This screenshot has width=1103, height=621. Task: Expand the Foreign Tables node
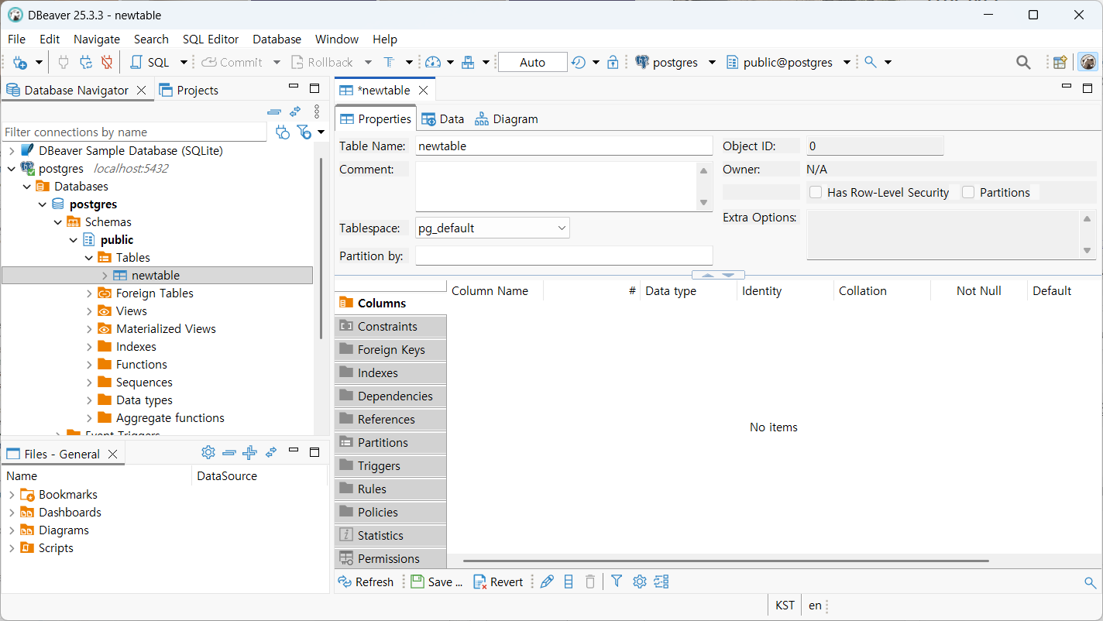(x=89, y=293)
